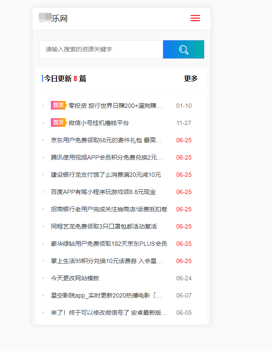Focus the resource keyword search field
This screenshot has height=351, width=272.
click(x=101, y=49)
